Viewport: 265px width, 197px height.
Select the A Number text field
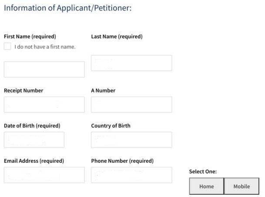point(132,105)
